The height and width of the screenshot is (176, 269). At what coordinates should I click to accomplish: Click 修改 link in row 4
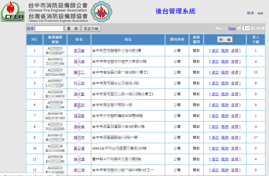[x=215, y=83]
